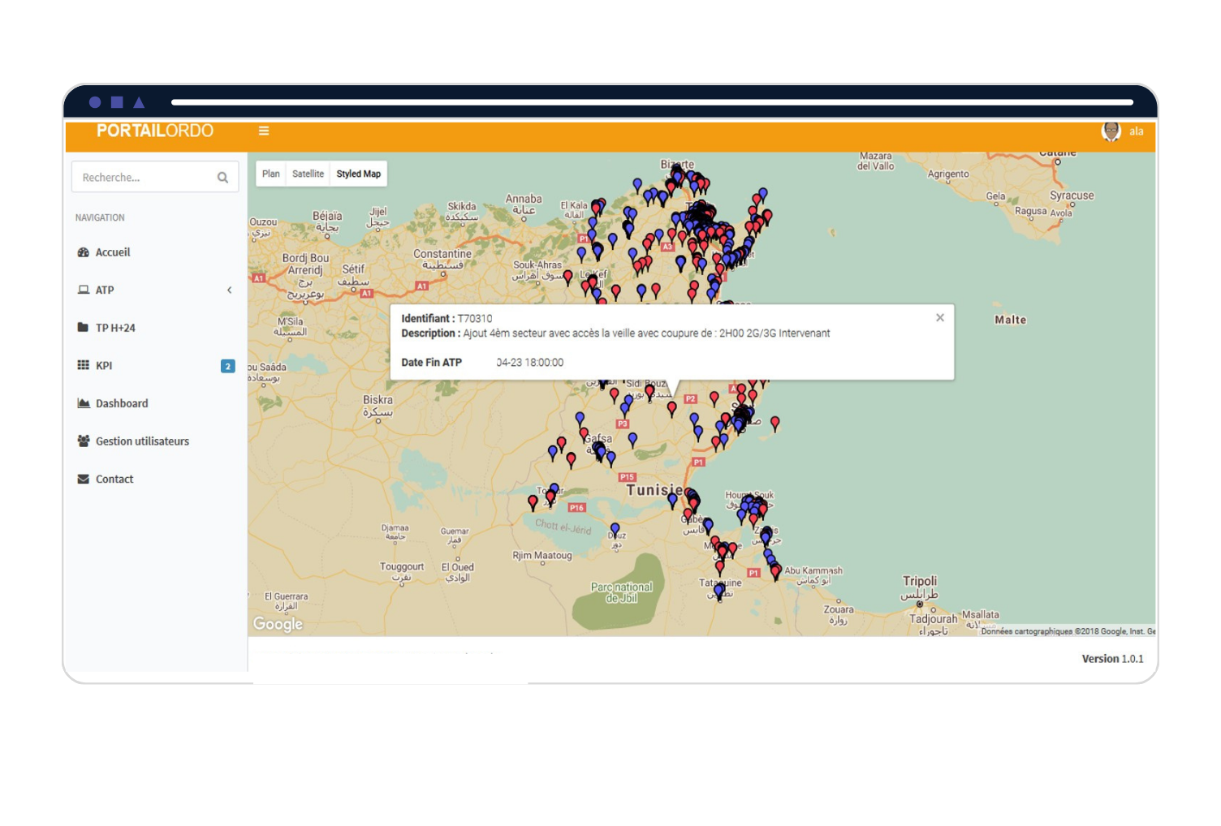The height and width of the screenshot is (826, 1221).
Task: Click the search magnifier icon
Action: 222,178
